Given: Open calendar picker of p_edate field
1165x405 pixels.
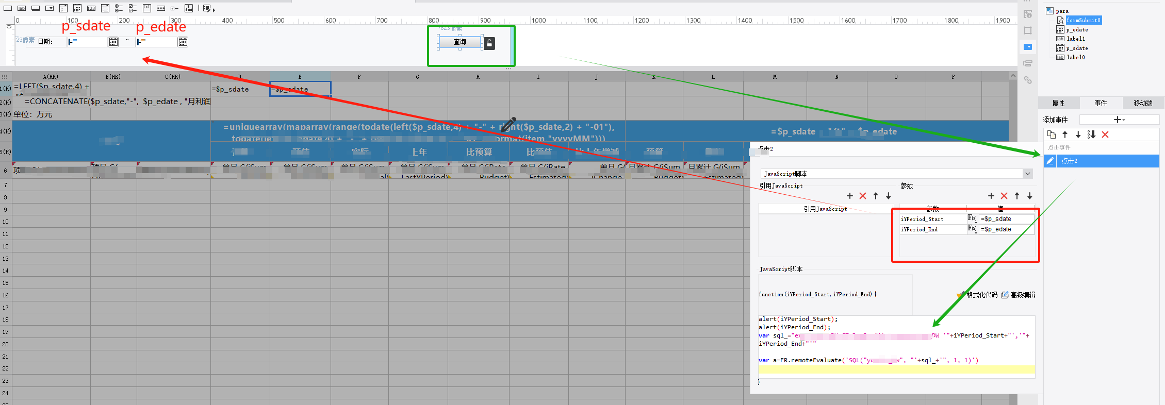Looking at the screenshot, I should [183, 42].
